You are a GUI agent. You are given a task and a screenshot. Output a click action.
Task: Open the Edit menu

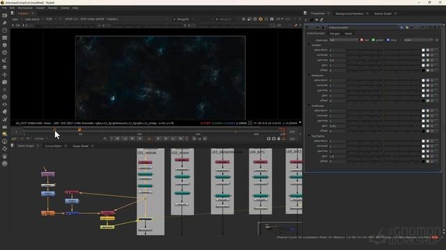coord(12,8)
